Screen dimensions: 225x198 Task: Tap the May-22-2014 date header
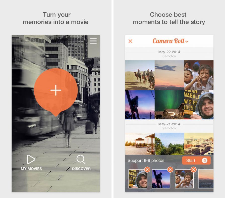coord(169,52)
